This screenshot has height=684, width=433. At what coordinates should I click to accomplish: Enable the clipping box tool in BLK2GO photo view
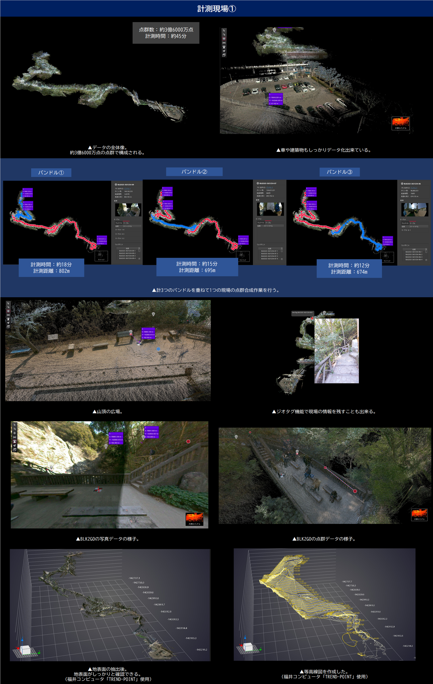tap(14, 449)
